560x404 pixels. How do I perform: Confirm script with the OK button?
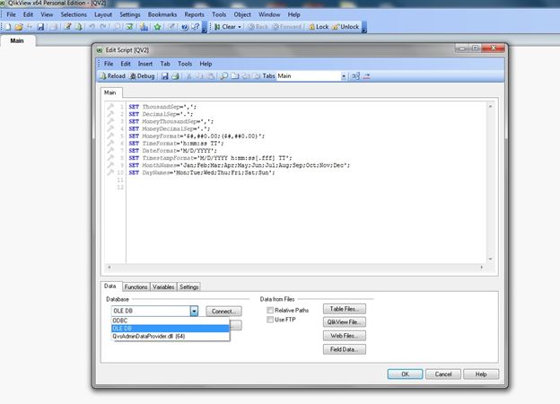coord(405,374)
